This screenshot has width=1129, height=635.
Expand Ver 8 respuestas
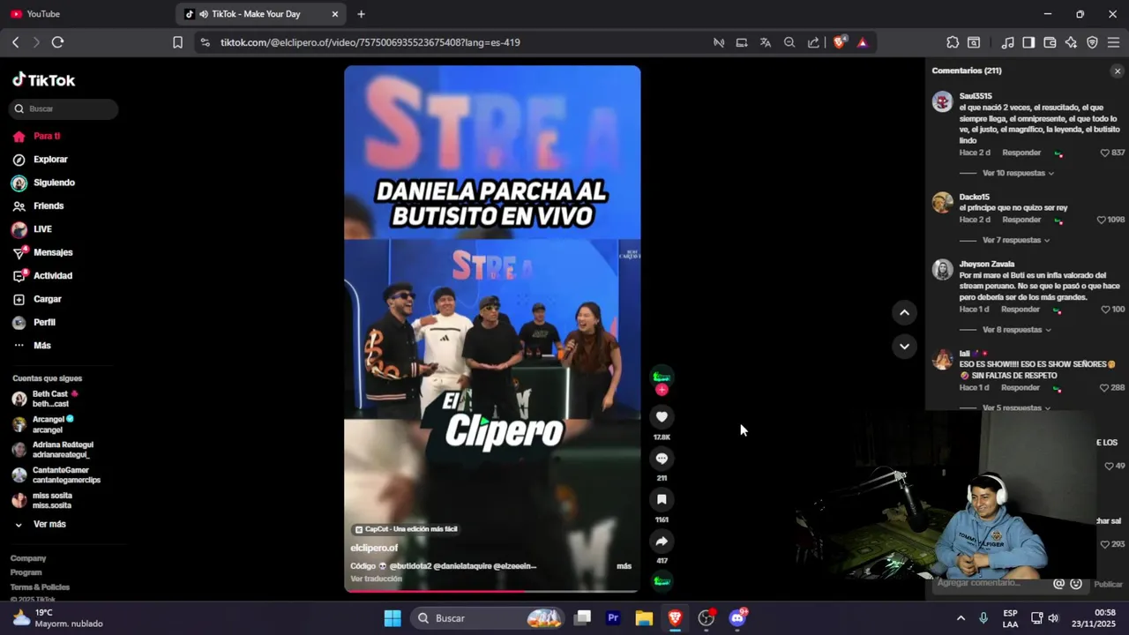click(x=1015, y=330)
